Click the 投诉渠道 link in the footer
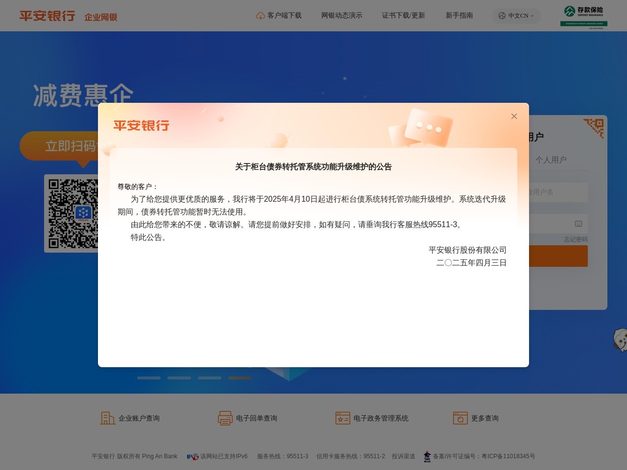The image size is (627, 470). (403, 456)
